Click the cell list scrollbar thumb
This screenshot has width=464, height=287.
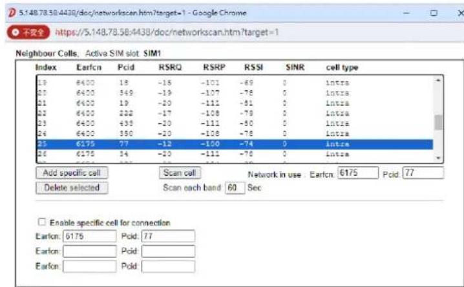tap(438, 122)
